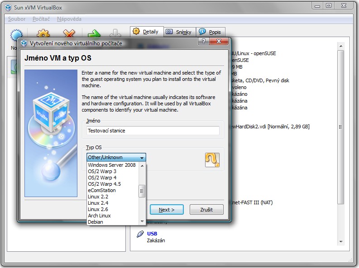359x268 pixels.
Task: Click the Start green arrow toolbar icon
Action: pyautogui.click(x=94, y=33)
